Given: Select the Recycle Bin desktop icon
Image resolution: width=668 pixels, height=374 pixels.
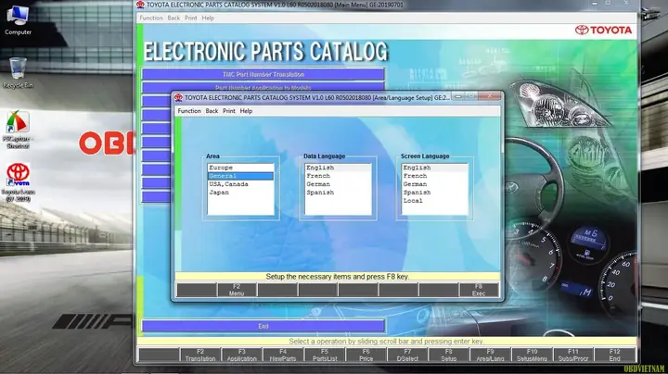Looking at the screenshot, I should coord(18,72).
